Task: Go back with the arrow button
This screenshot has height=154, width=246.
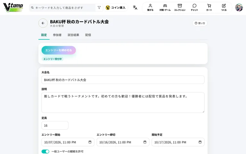Action: tap(43, 23)
